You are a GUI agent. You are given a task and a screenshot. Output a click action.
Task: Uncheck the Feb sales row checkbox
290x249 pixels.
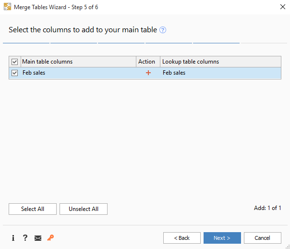[x=14, y=73]
